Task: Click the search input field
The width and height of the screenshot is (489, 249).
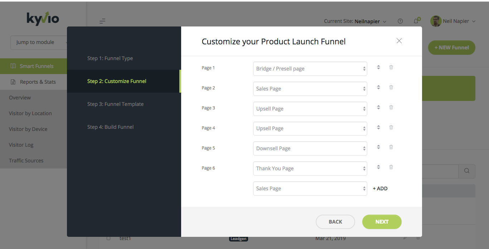Action: (x=440, y=171)
